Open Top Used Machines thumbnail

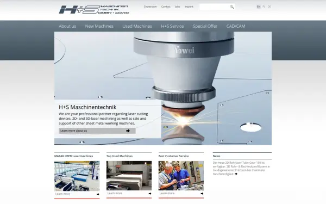click(129, 176)
